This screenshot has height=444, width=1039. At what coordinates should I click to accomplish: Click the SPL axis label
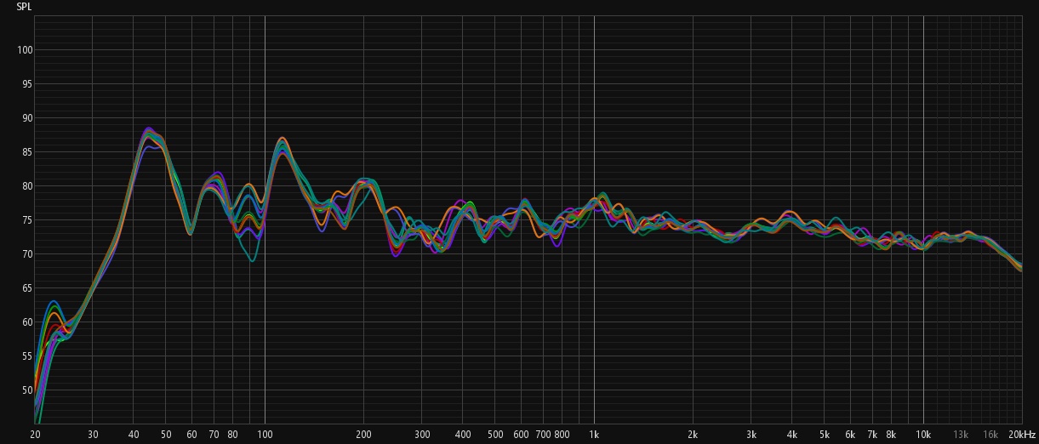click(x=25, y=7)
